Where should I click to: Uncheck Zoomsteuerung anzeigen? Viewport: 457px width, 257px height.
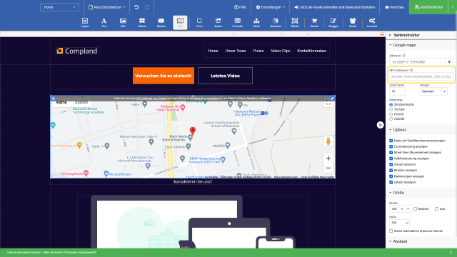(391, 146)
